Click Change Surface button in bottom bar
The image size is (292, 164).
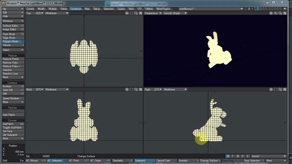click(210, 160)
